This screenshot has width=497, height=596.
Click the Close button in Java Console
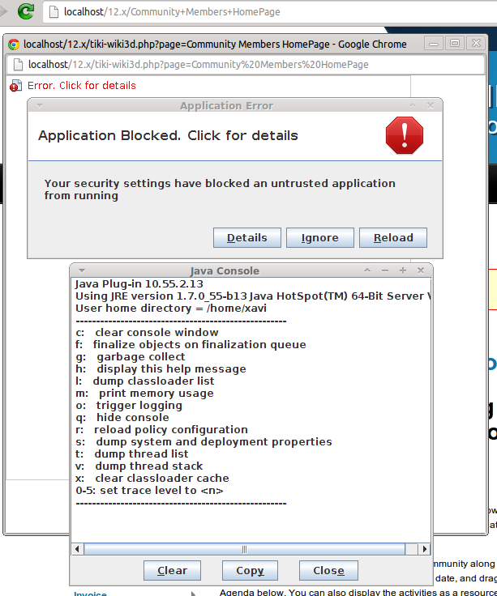pos(328,570)
